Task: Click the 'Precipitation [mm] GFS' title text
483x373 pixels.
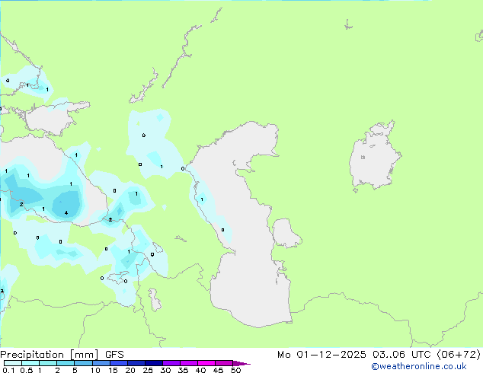Action: pyautogui.click(x=62, y=355)
